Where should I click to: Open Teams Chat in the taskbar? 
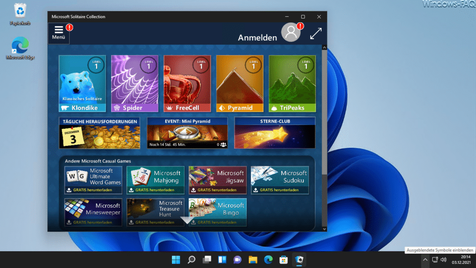(x=238, y=260)
